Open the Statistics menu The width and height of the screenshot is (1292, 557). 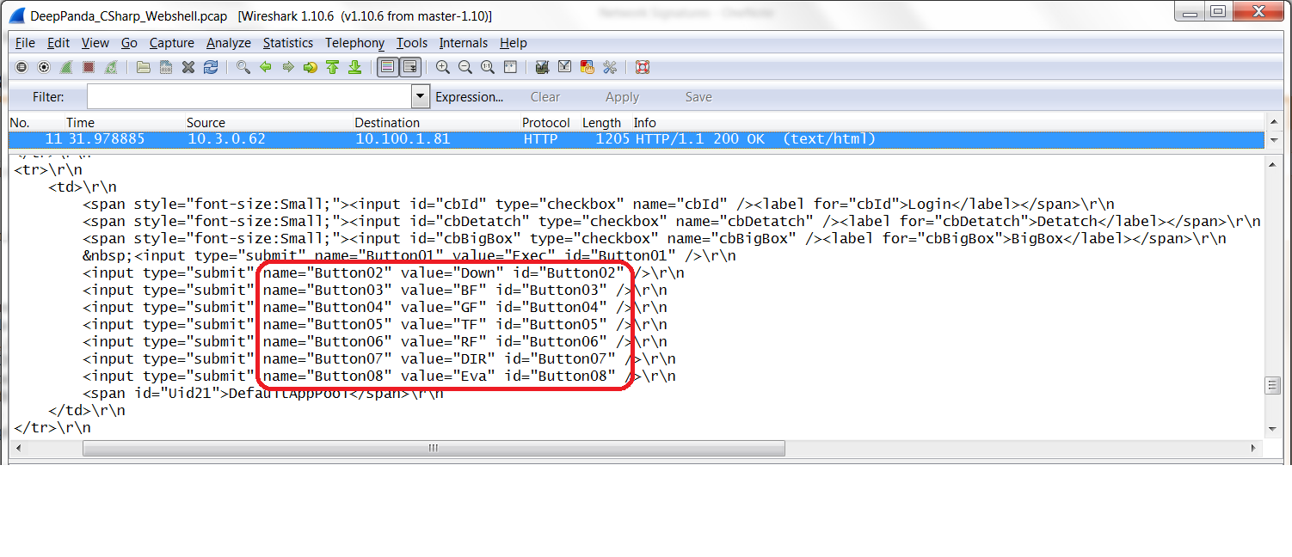tap(288, 43)
